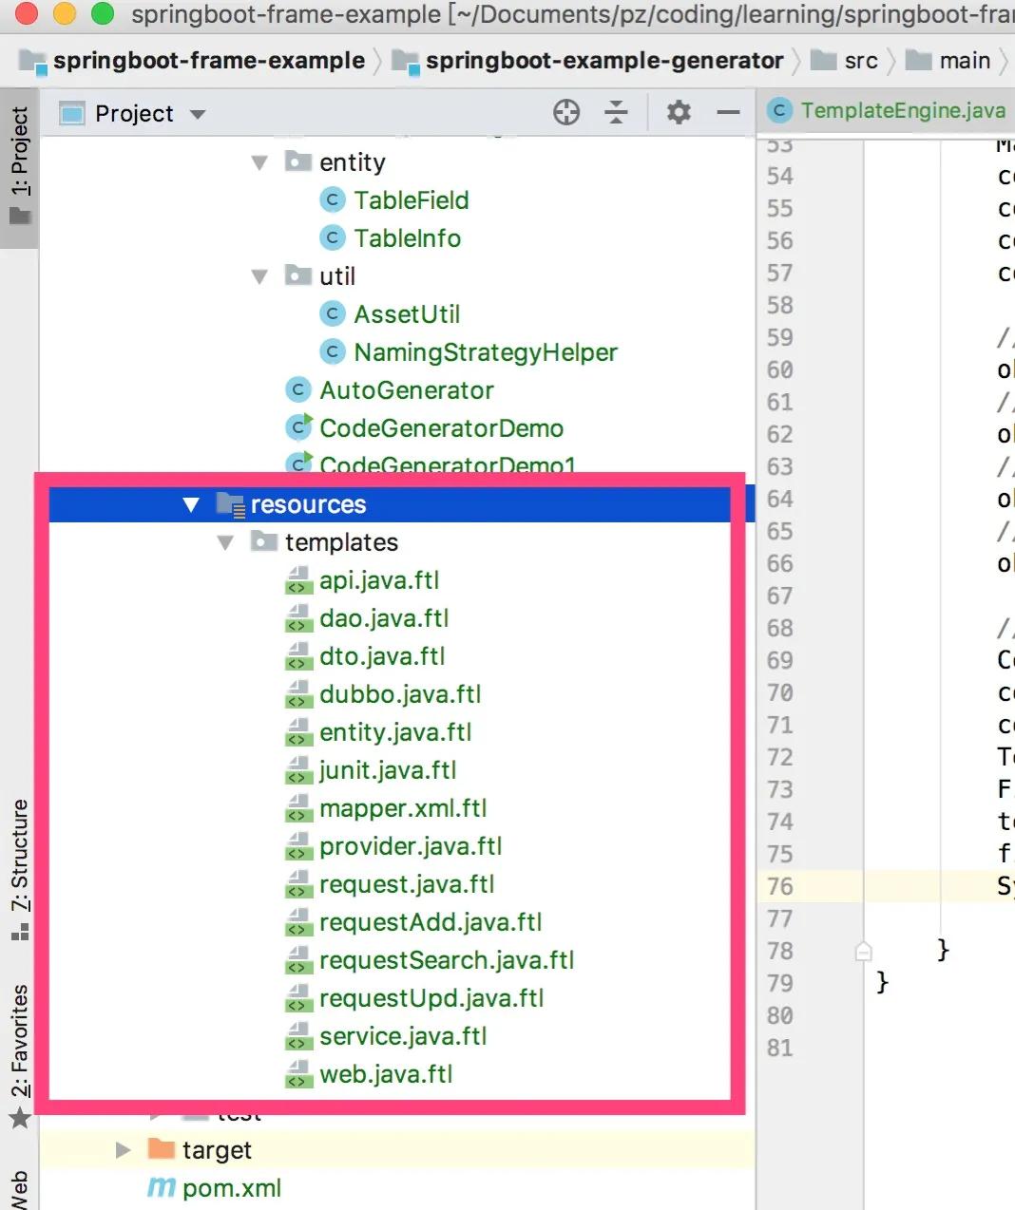Click springboot-example-generator breadcrumb
Viewport: 1015px width, 1210px height.
pos(588,61)
